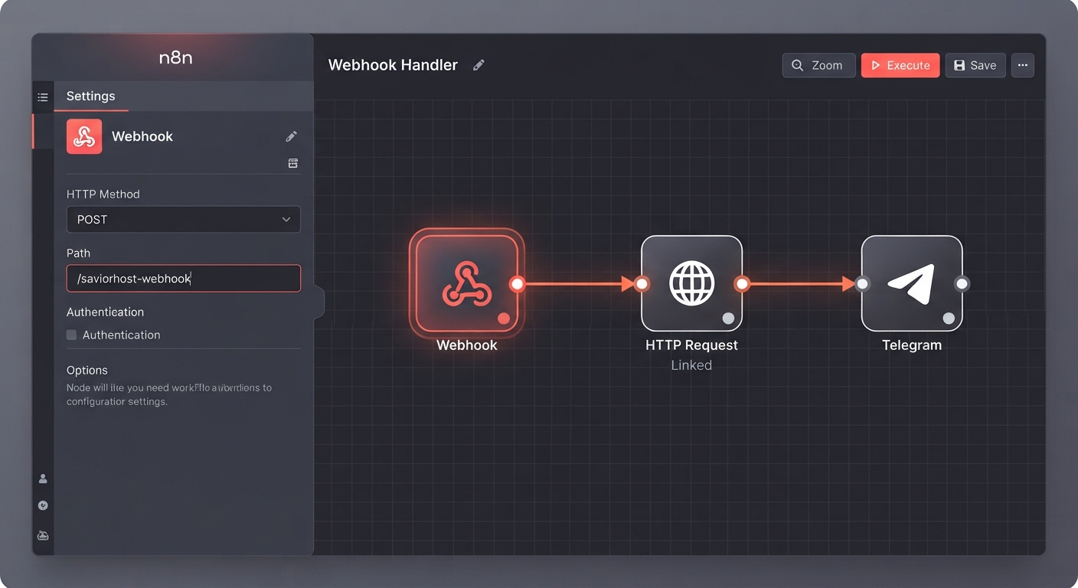Switch to the Settings tab

tap(90, 96)
